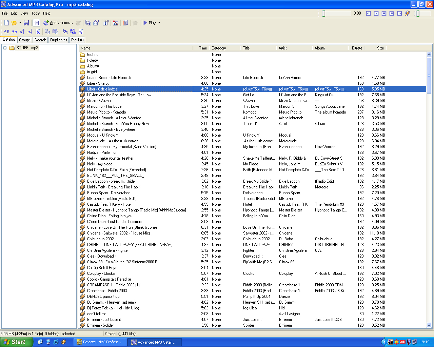Open the View menu
The height and width of the screenshot is (347, 434).
(24, 13)
